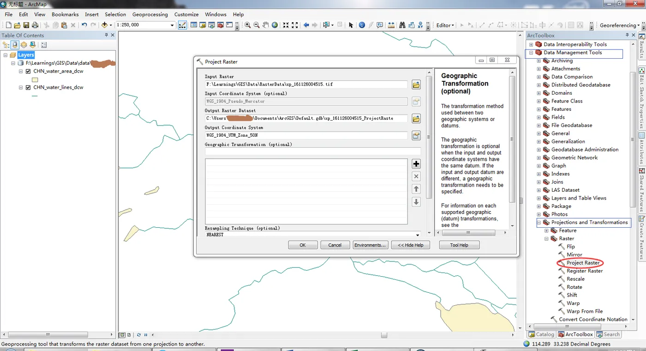Open Tool Help for Project Raster
This screenshot has height=351, width=646.
click(459, 245)
